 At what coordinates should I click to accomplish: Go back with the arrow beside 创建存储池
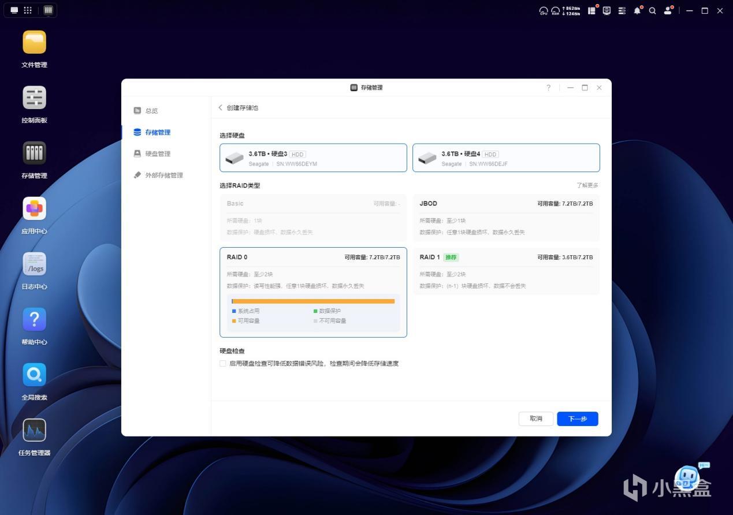(x=220, y=108)
